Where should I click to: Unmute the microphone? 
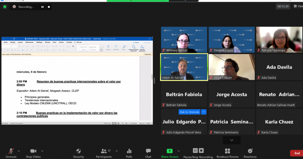point(11,153)
